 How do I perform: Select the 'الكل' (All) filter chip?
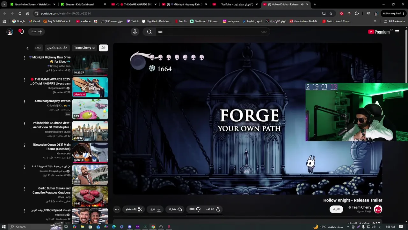coord(103,48)
